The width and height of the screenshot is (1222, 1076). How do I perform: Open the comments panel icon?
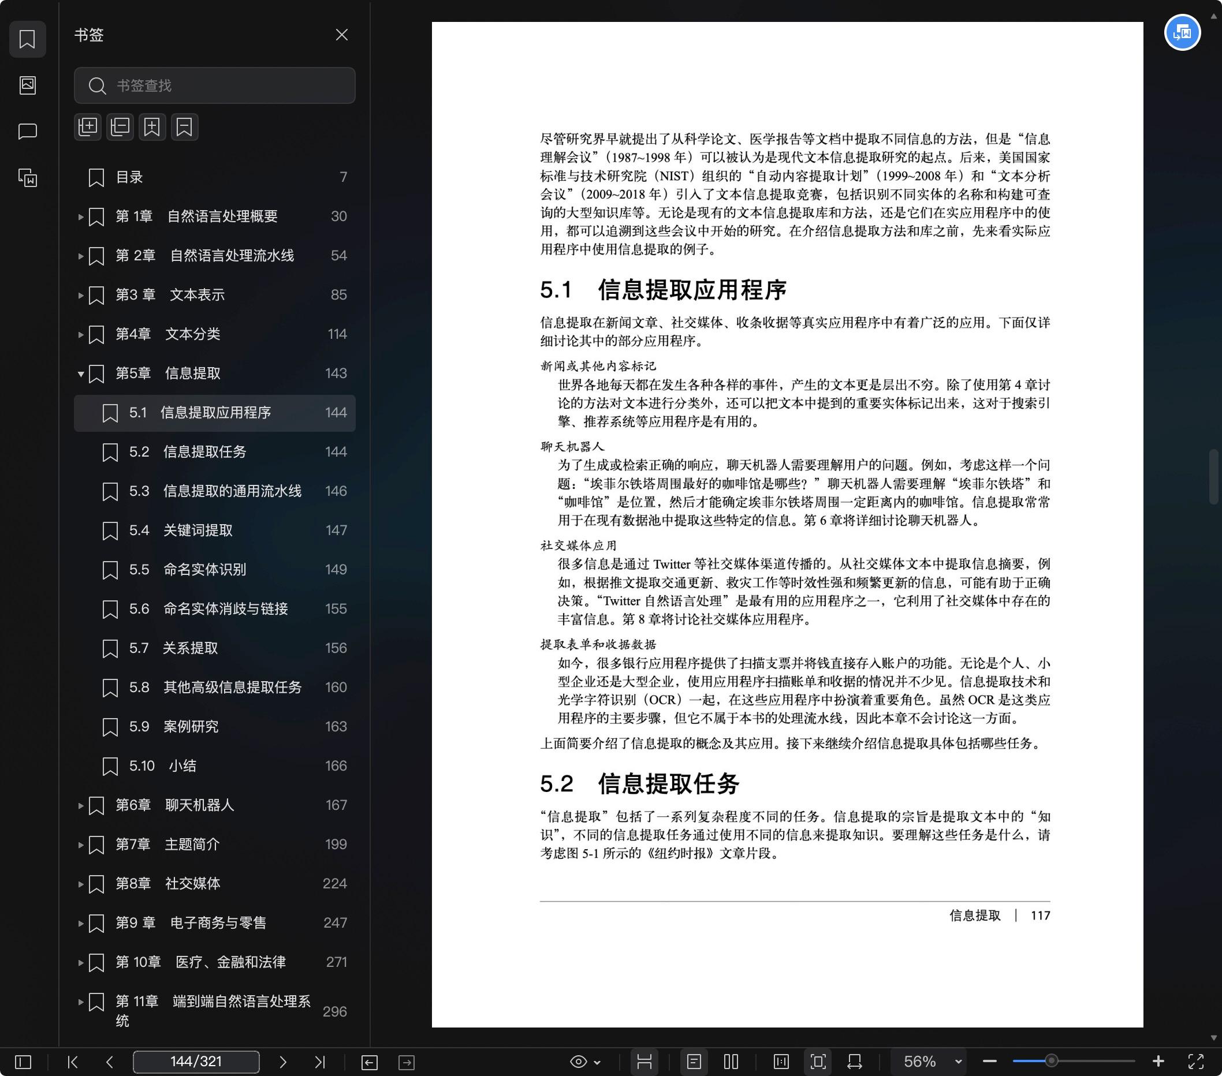pyautogui.click(x=28, y=131)
